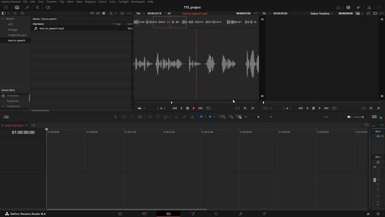Click the volume slider handle
The height and width of the screenshot is (217, 385).
[363, 117]
